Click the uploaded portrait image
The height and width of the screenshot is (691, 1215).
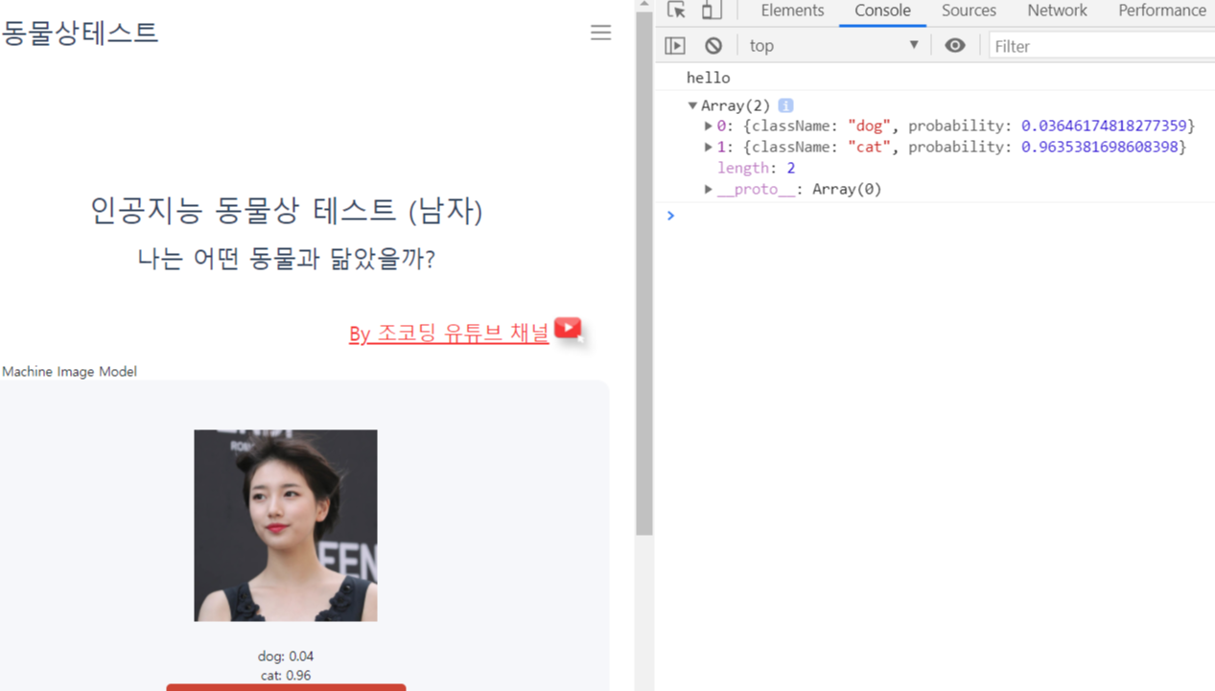pos(286,525)
